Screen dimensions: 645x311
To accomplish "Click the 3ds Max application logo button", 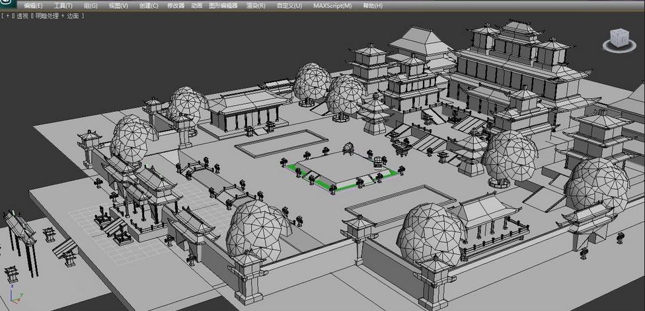I will [x=6, y=4].
